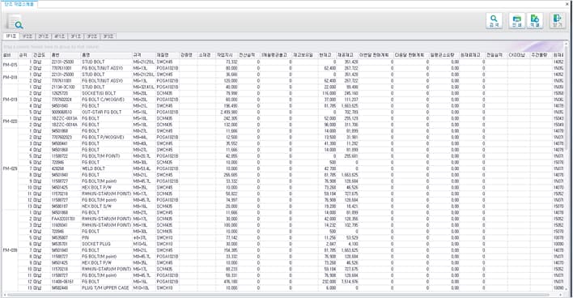Click the column header above M6 specs
Image resolution: width=573 pixels, height=298 pixels.
tap(144, 55)
